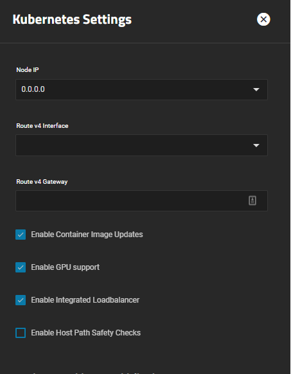
Task: Click the Route v4 Gateway label
Action: [42, 182]
